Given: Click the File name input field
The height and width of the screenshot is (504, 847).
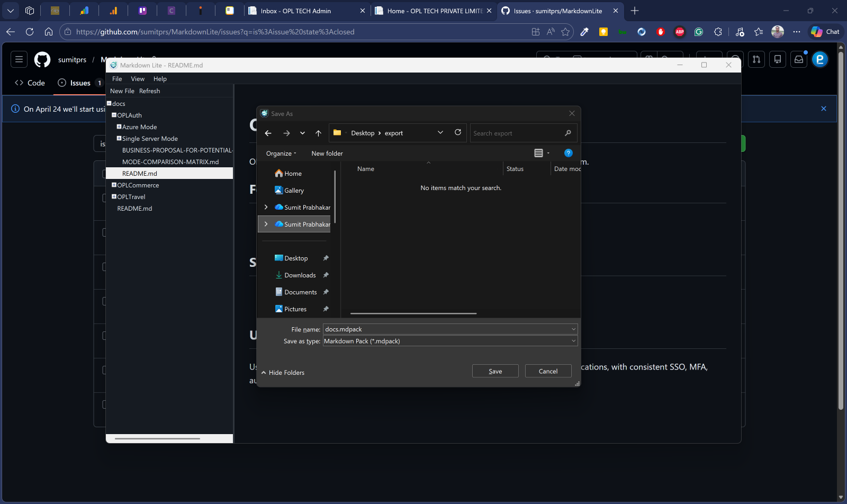Looking at the screenshot, I should click(445, 329).
